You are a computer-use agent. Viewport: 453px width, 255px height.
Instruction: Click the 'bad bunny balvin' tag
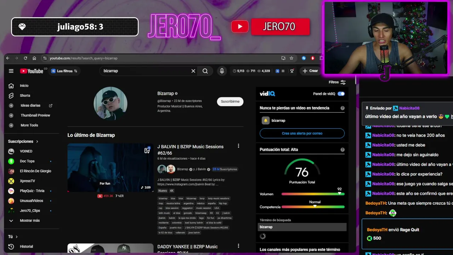194,223
